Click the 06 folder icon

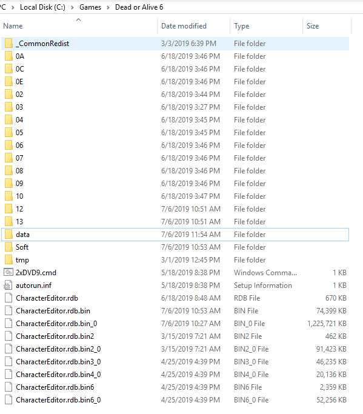8,145
